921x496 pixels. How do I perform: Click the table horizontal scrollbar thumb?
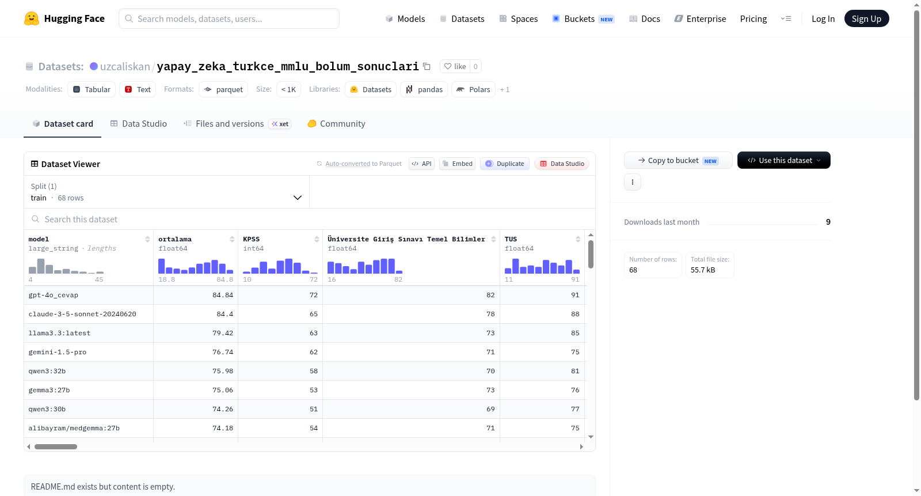pyautogui.click(x=56, y=446)
